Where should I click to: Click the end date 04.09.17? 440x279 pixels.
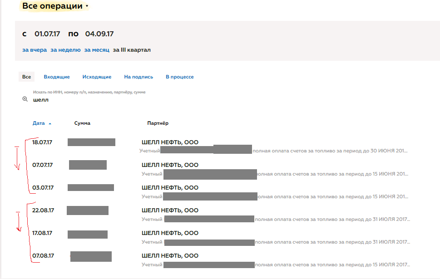[99, 34]
